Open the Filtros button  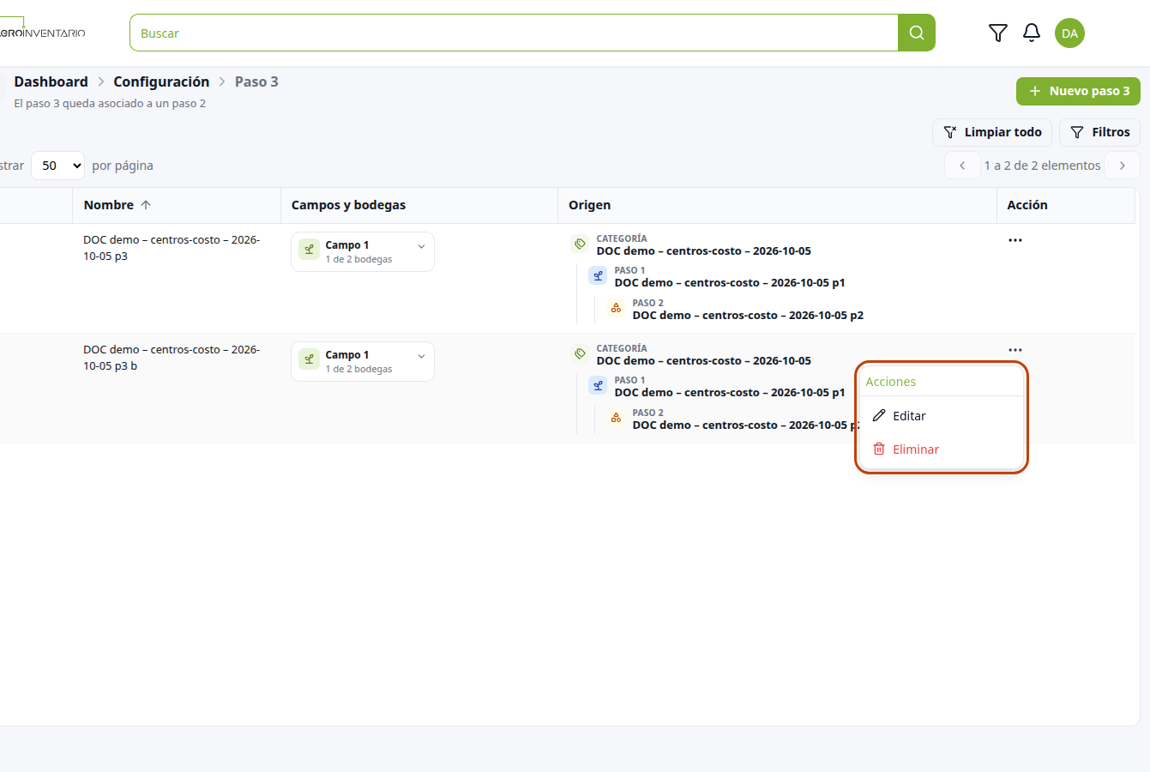click(x=1099, y=132)
